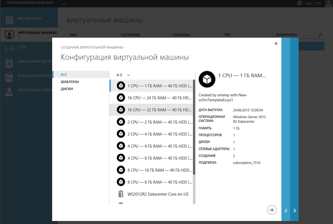Click the cube icon for 16 CPU — 24 ГБ RAM
Viewport: 333px width, 224px height.
(121, 98)
